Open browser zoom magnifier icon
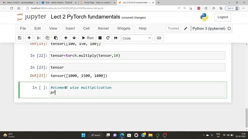248x139 pixels. tap(184, 8)
